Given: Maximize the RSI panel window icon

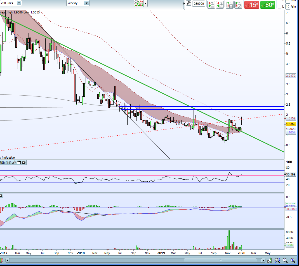Looking at the screenshot, I should (19, 163).
